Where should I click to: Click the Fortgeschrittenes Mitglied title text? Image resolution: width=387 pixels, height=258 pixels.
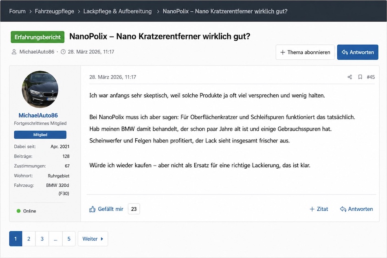click(x=40, y=123)
